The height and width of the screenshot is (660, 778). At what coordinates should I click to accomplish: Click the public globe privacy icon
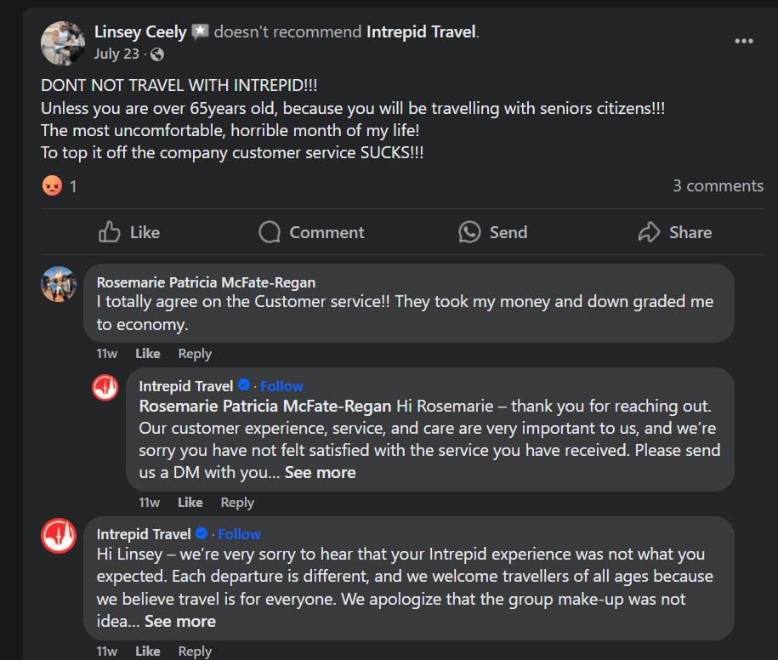click(x=156, y=54)
